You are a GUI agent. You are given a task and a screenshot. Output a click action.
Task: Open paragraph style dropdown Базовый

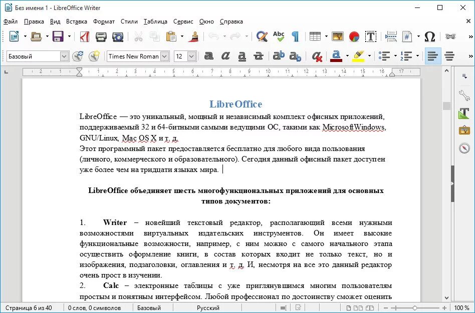point(64,56)
